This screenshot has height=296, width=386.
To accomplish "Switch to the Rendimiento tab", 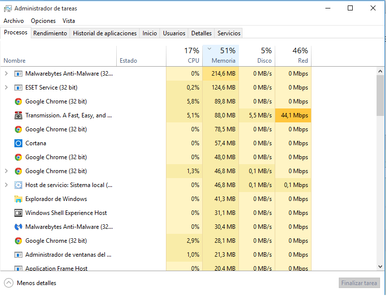I will click(x=50, y=33).
